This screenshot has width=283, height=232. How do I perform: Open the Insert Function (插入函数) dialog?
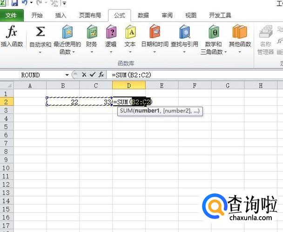pos(12,36)
